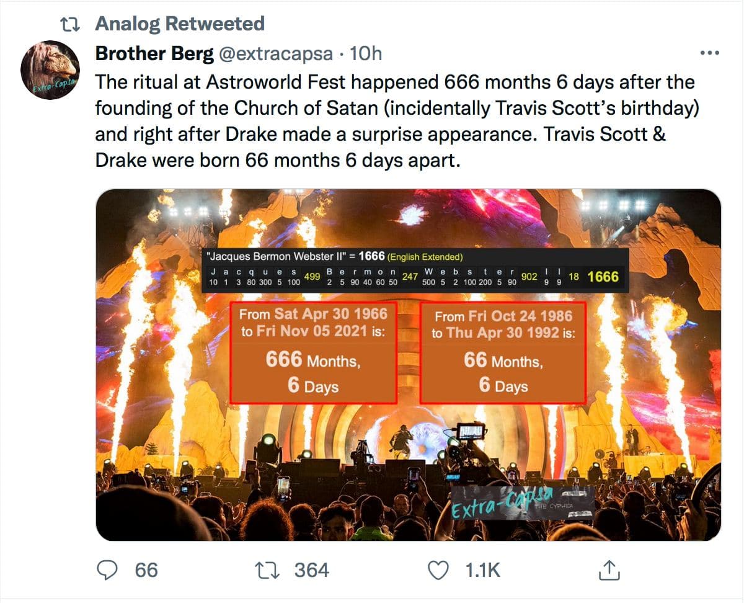Click the retweet count 364
Screen dimensions: 744x603
[311, 570]
